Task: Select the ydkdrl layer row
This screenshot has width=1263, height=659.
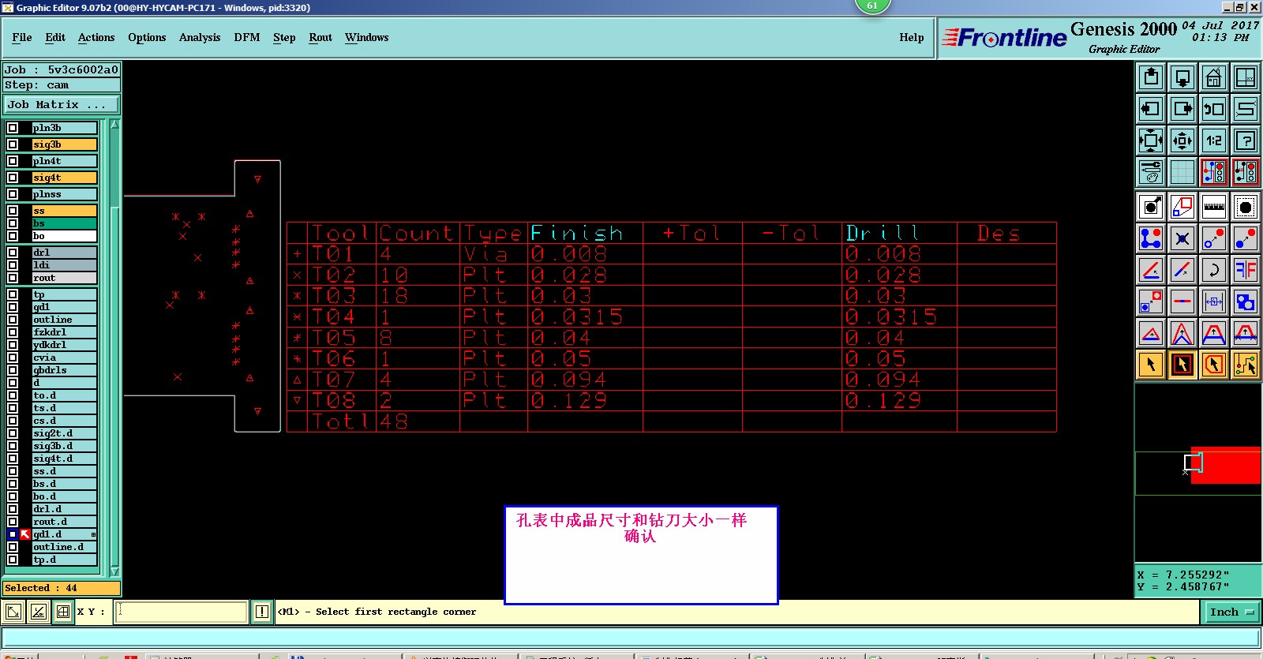Action: tap(65, 345)
